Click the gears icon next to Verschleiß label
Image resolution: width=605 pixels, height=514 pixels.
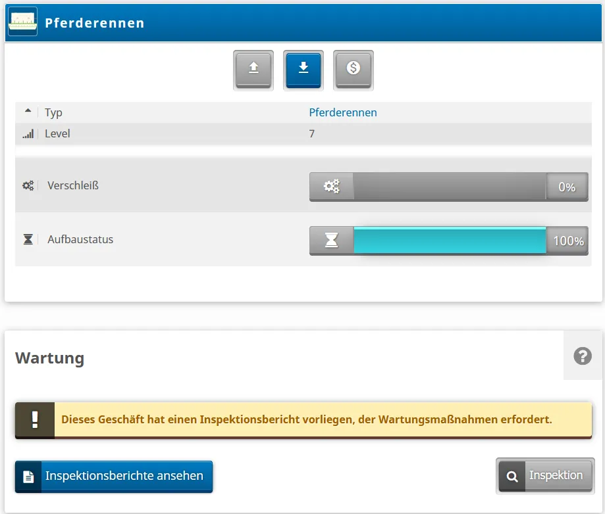(28, 185)
